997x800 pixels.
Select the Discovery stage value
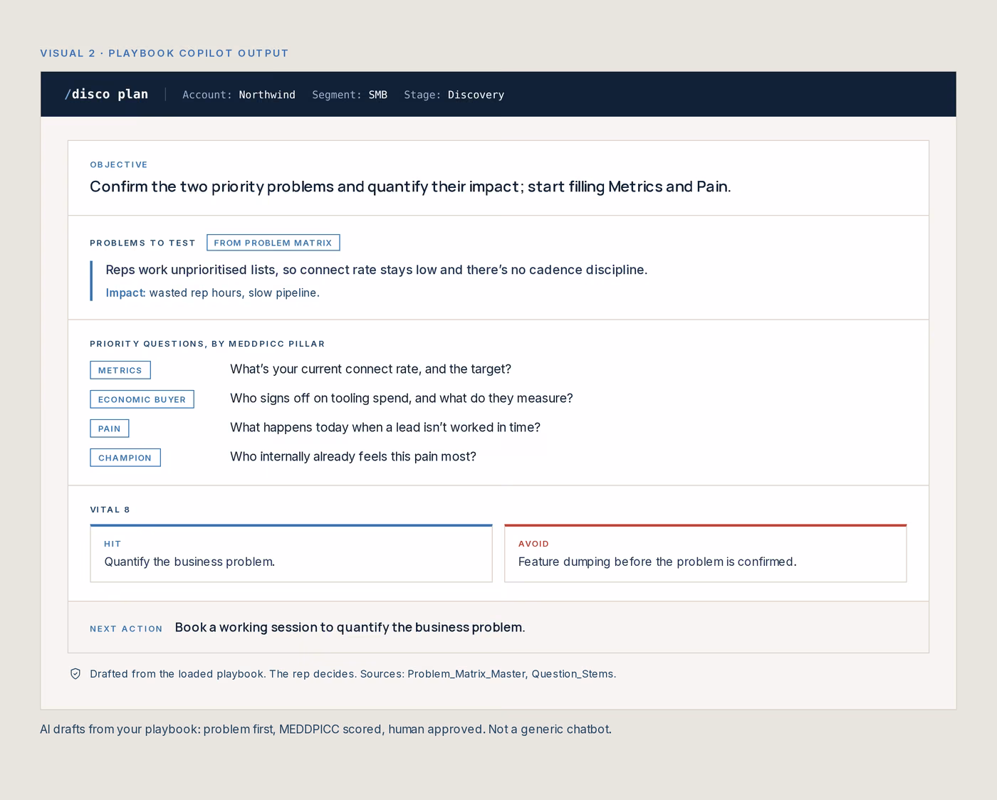476,95
